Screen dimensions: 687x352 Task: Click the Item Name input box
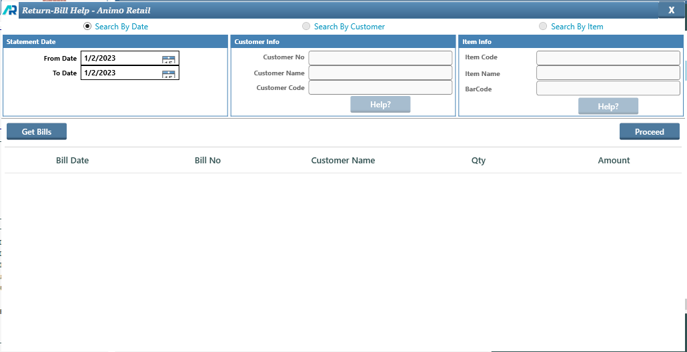click(x=608, y=73)
